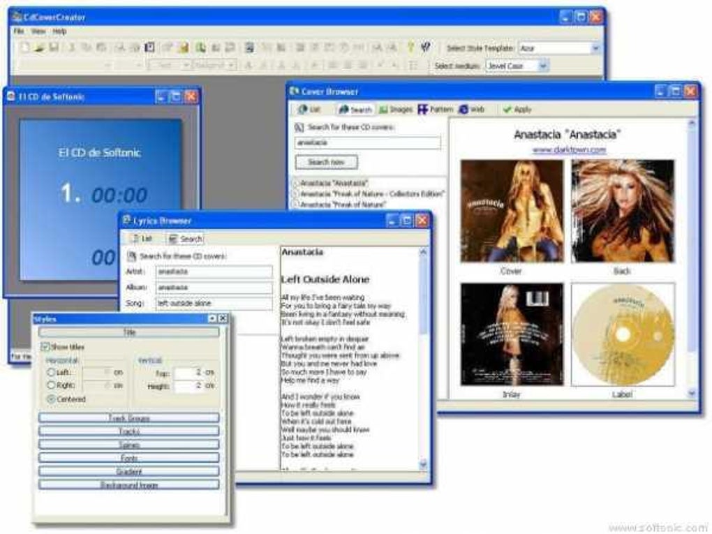The width and height of the screenshot is (712, 534).
Task: Tick the Show titles checkbox
Action: pos(45,346)
